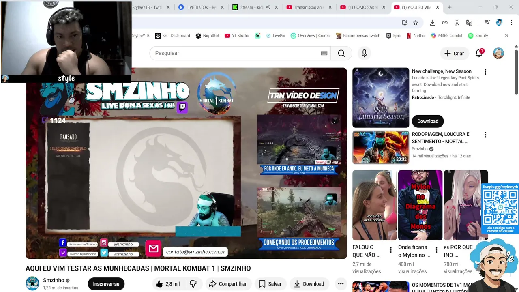
Task: Open the browser downloads icon
Action: [433, 23]
